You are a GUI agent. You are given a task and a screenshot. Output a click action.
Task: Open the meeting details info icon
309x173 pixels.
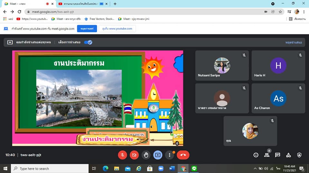(256, 155)
